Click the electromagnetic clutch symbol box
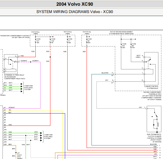Image resolution: width=163 pixels, height=159 pixels. (154, 119)
